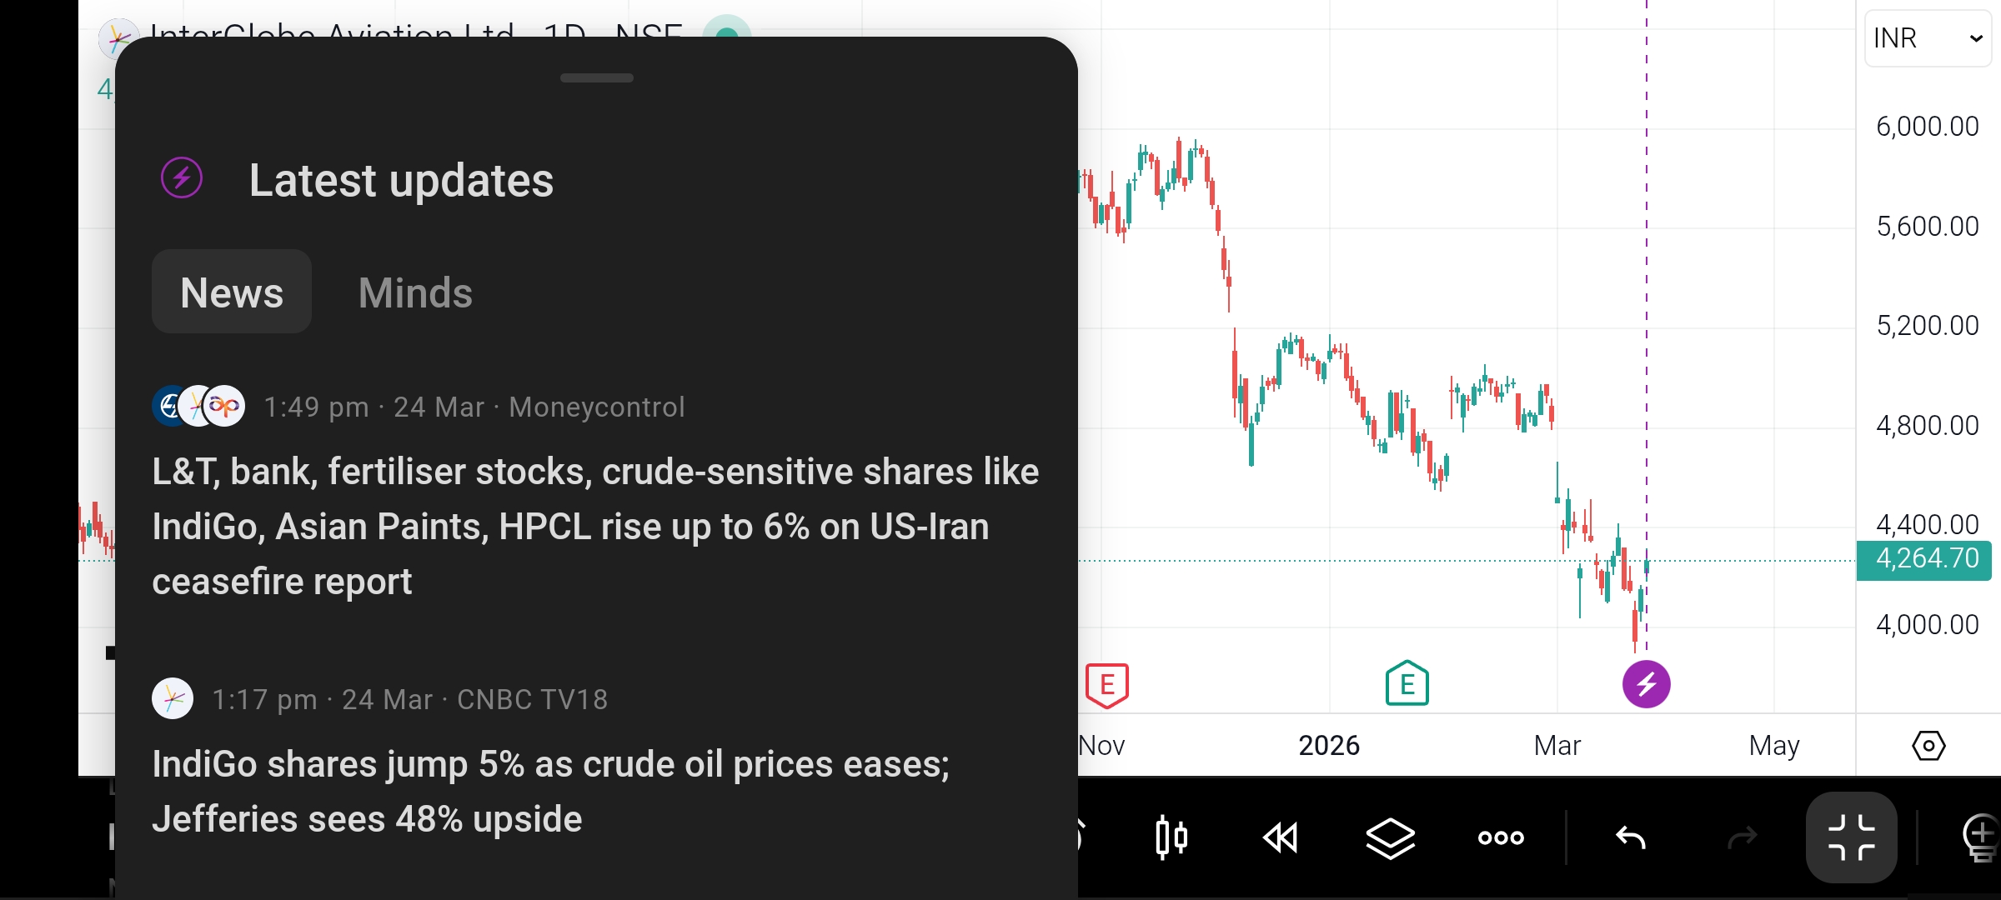Open the object tree layers icon
Screen dimensions: 2001x900
(x=1390, y=837)
